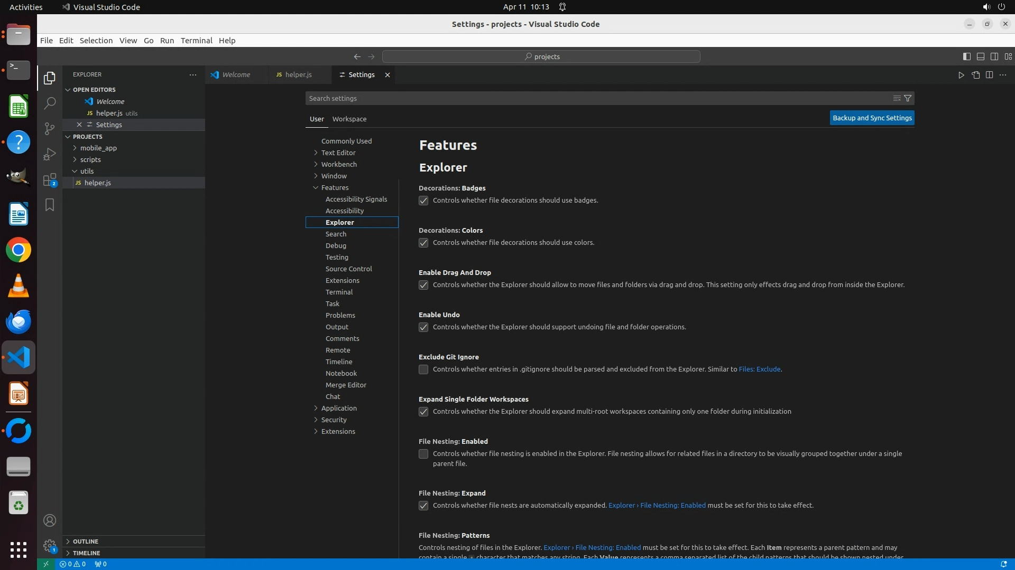Expand the OUTLINE panel section
The image size is (1015, 570).
86,541
